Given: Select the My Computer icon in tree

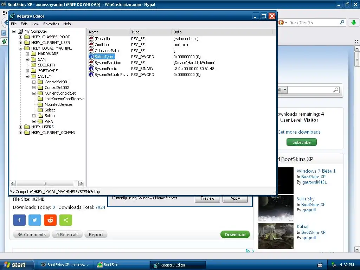Looking at the screenshot, I should 21,31.
